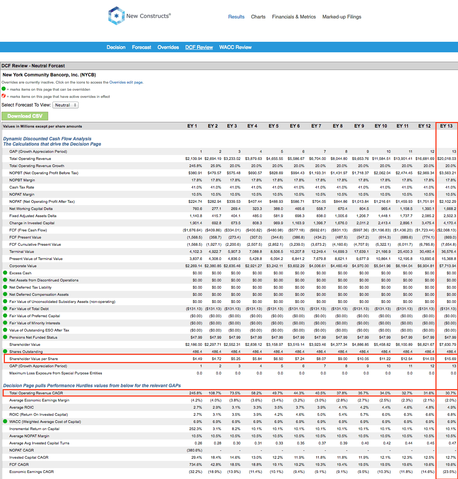Click the EY 7 column header
Screen dimensions: 458x479
pos(316,126)
